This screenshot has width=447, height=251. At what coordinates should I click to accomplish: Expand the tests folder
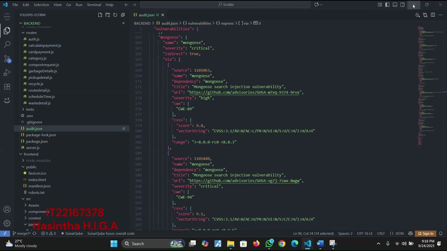point(23,109)
